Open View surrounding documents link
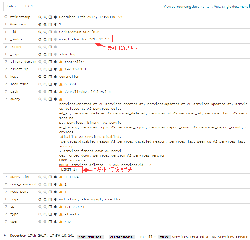Image resolution: width=250 pixels, height=240 pixels. (x=186, y=6)
